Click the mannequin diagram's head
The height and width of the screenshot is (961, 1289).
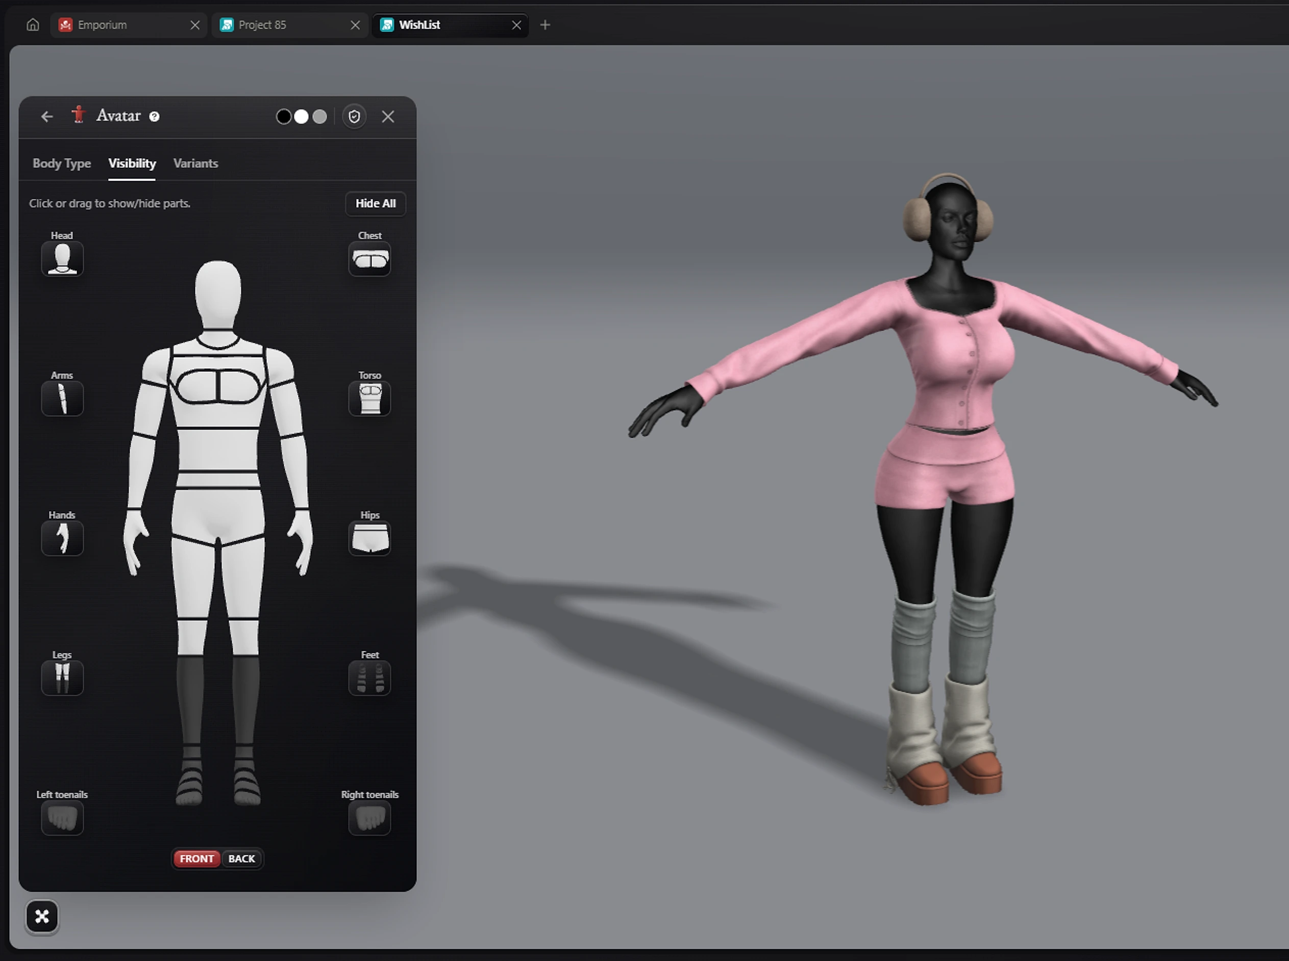click(218, 294)
